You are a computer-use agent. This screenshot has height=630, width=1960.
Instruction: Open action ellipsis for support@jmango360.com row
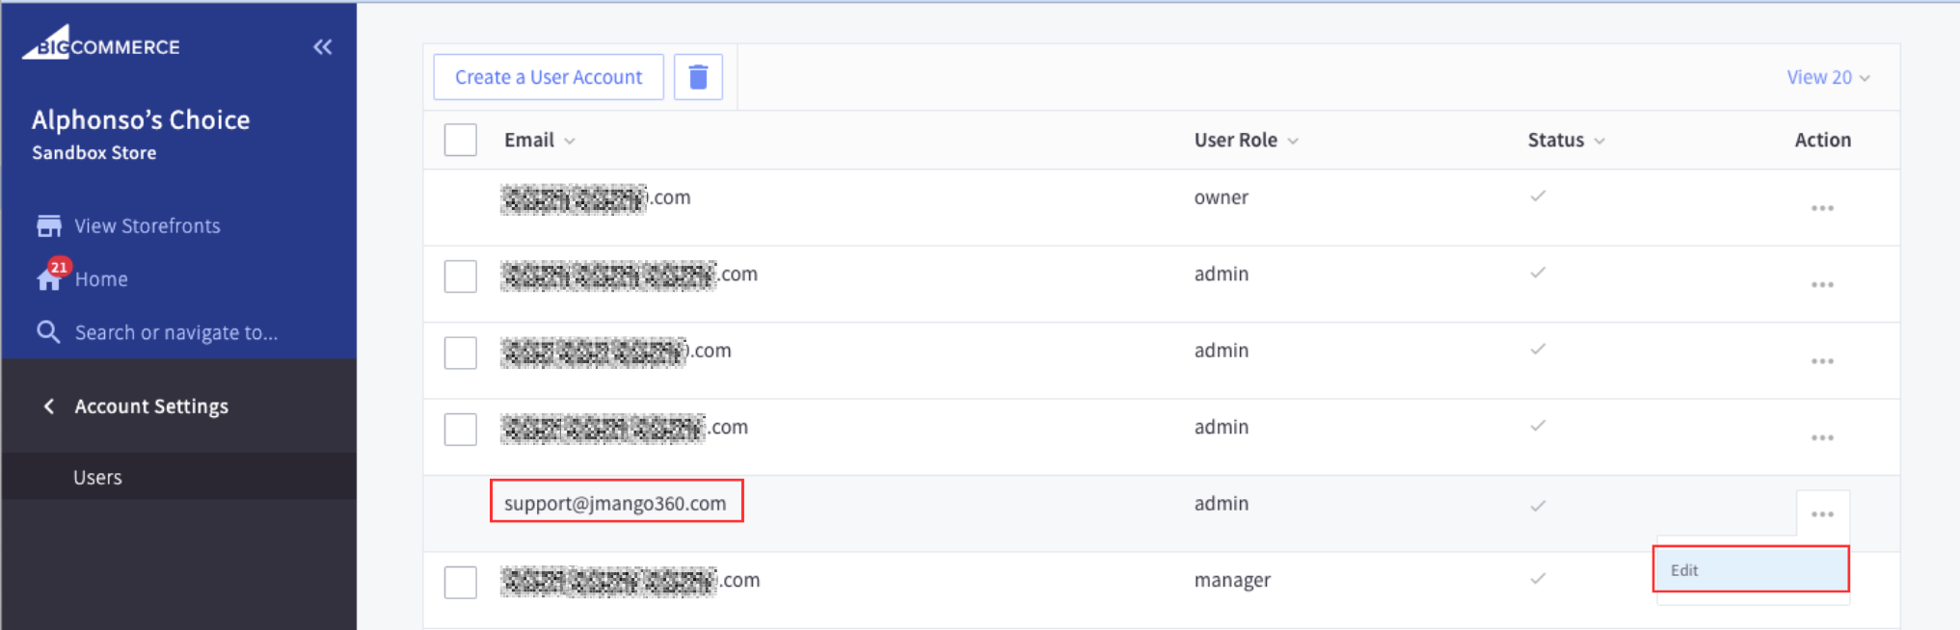pos(1821,514)
